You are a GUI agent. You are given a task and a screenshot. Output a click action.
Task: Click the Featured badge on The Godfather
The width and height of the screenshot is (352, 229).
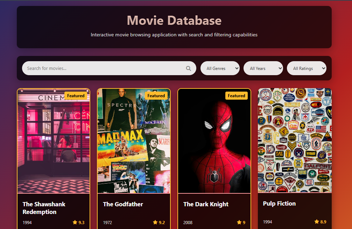click(156, 95)
